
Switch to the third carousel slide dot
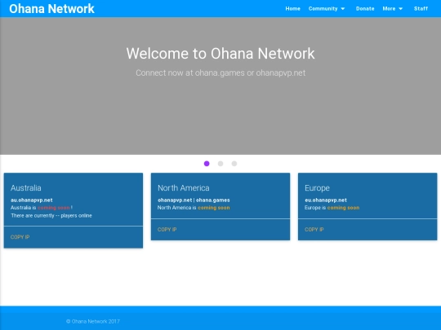click(234, 164)
